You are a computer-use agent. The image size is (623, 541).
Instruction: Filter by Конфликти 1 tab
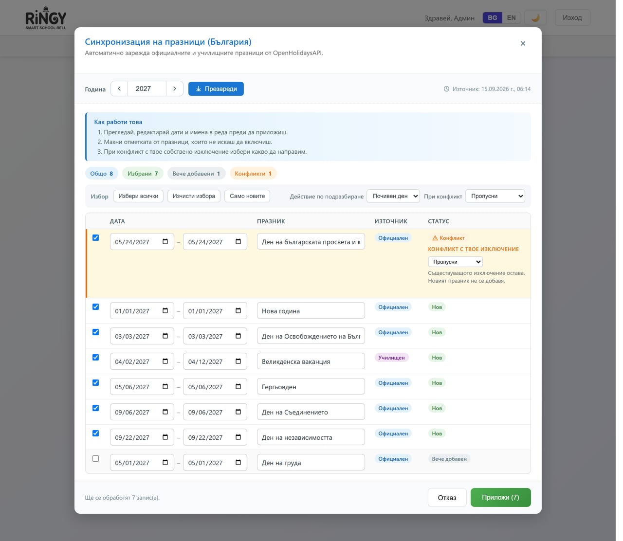click(253, 174)
